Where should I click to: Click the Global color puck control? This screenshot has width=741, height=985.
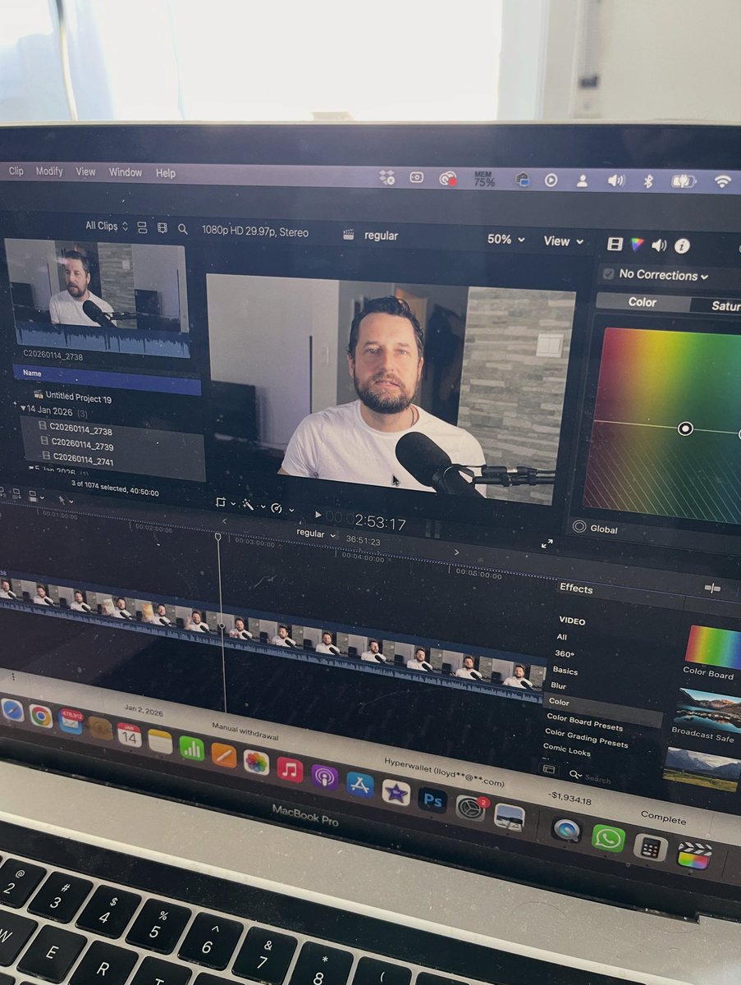[x=580, y=528]
